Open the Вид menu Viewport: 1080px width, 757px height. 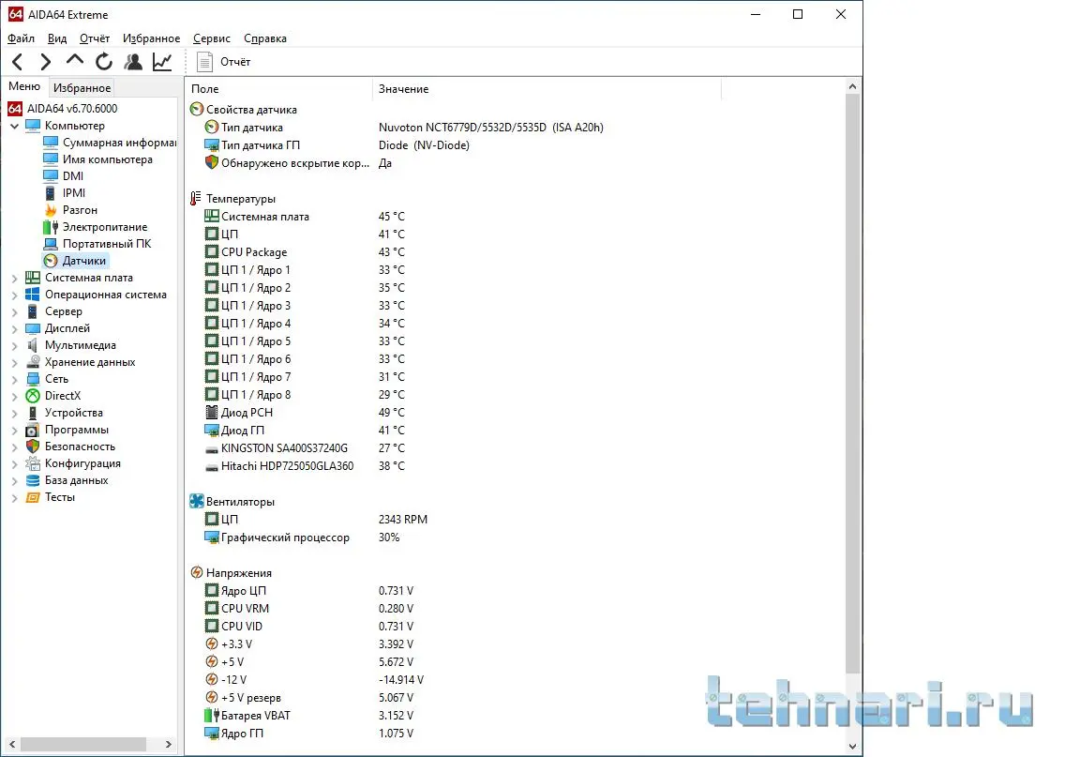click(57, 38)
